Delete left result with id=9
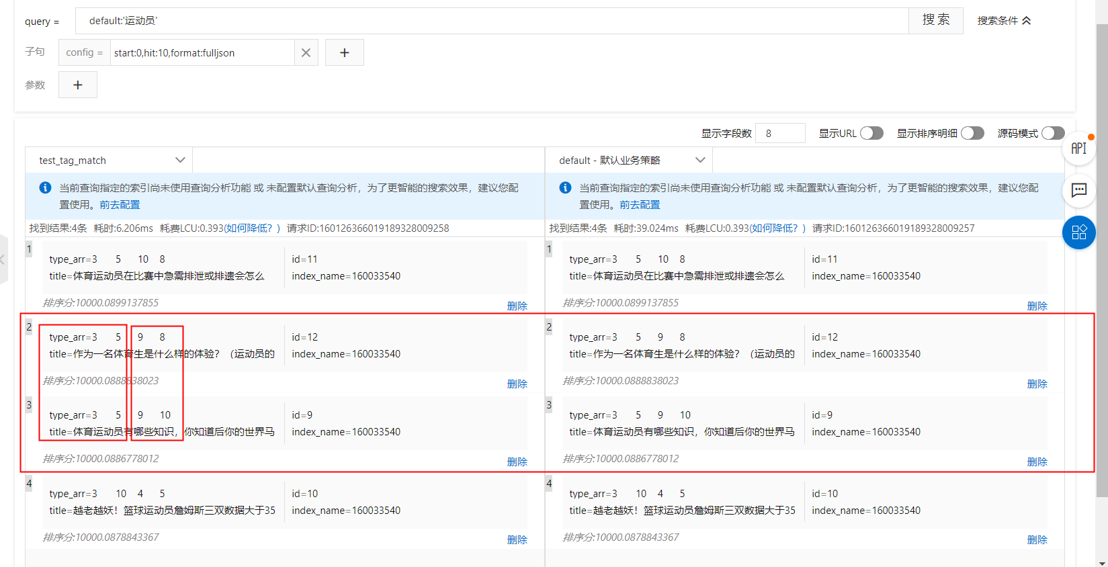This screenshot has height=567, width=1108. point(517,462)
